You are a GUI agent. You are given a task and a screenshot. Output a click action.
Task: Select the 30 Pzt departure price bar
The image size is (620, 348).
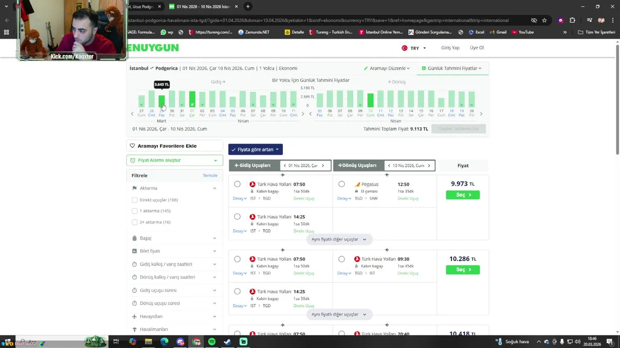click(172, 99)
